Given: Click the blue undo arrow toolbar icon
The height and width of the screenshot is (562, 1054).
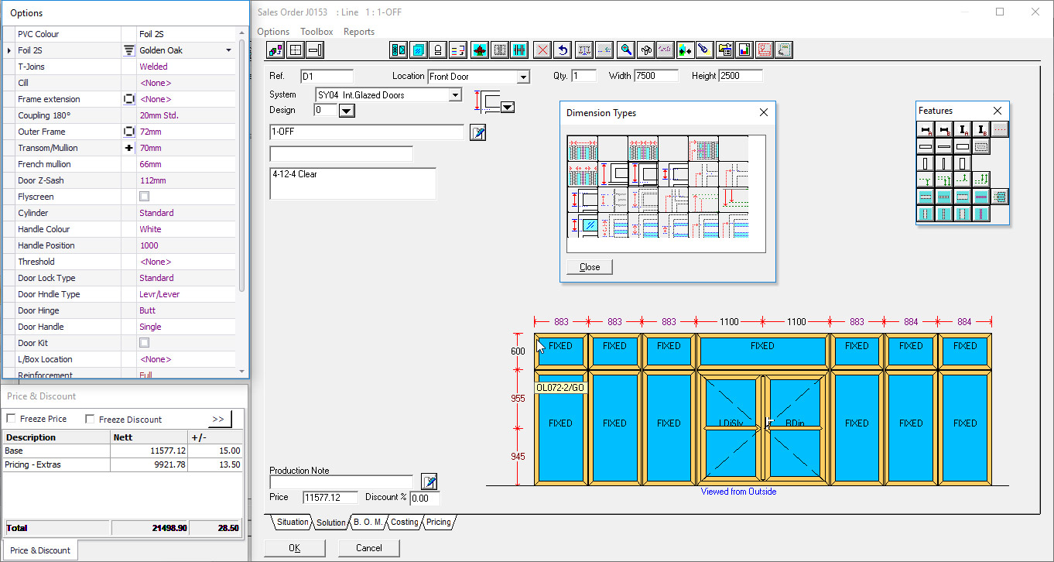Looking at the screenshot, I should [x=563, y=50].
